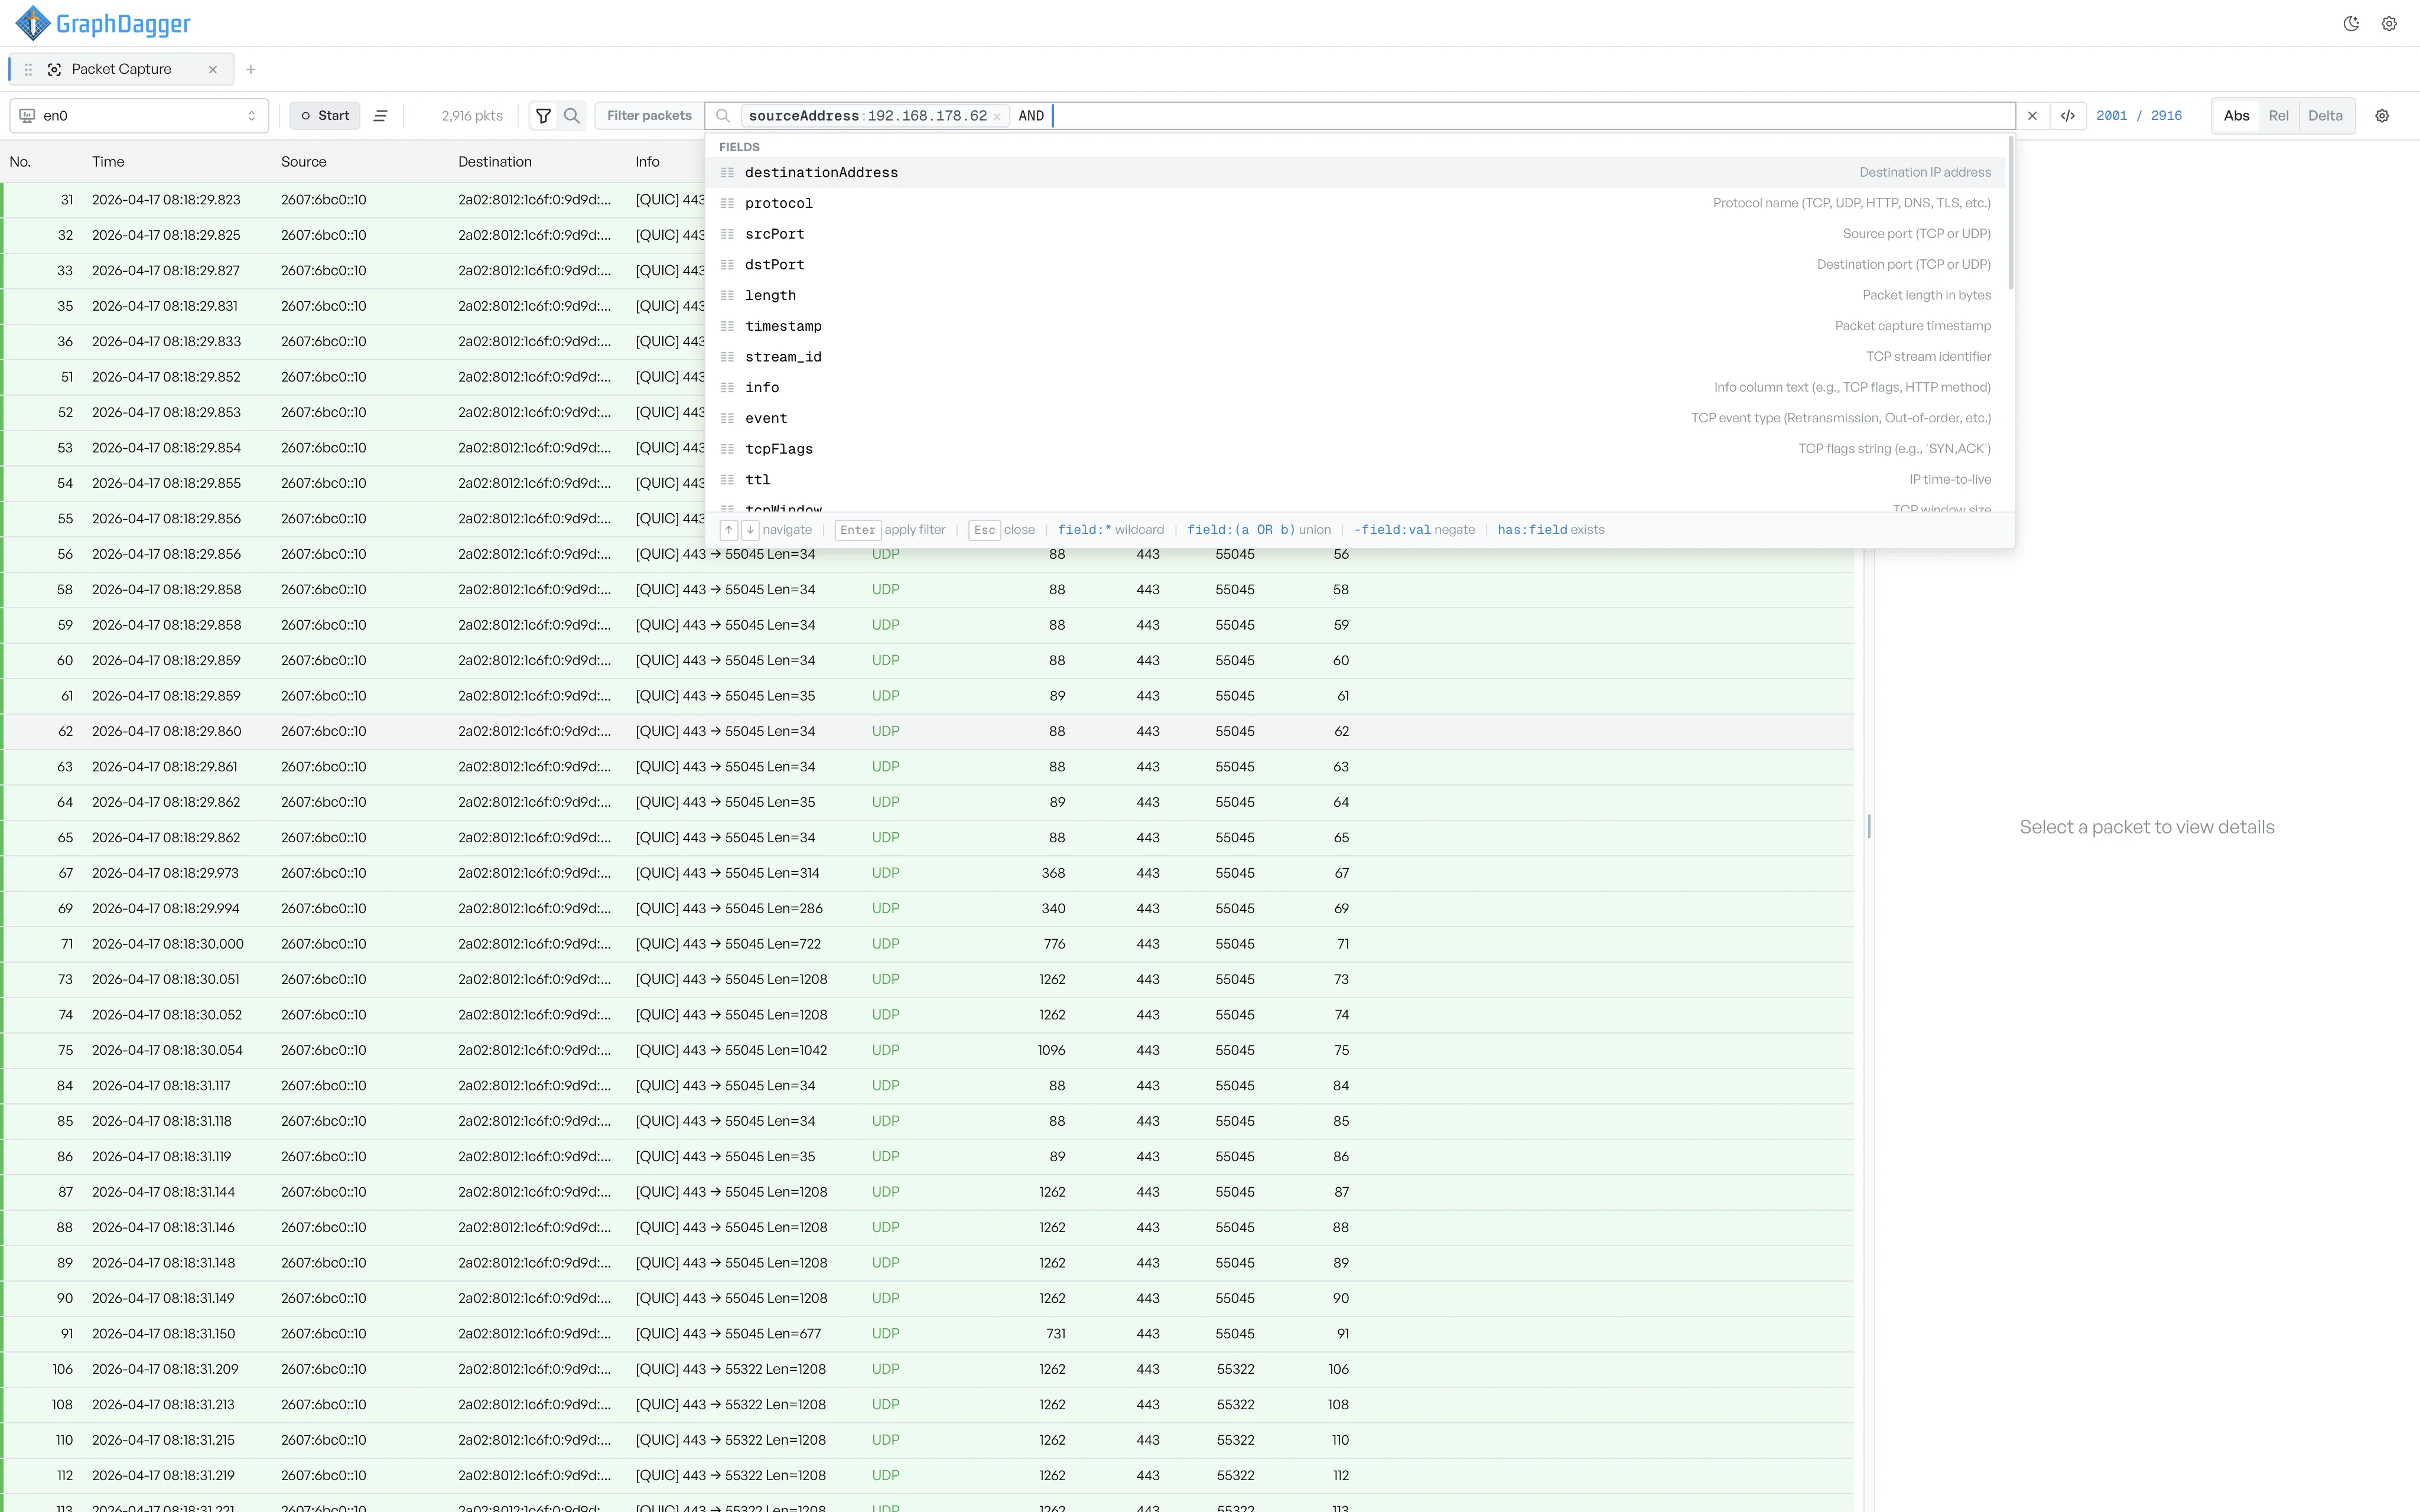Click the panel splitter resize handle

click(1869, 827)
